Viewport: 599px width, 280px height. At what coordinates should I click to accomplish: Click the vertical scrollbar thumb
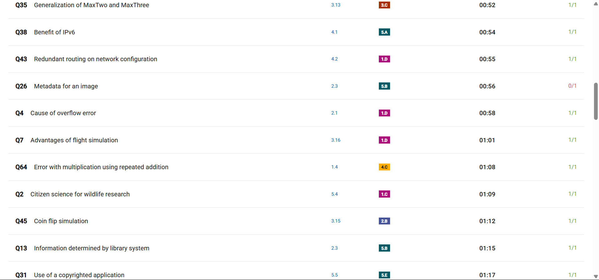[596, 101]
